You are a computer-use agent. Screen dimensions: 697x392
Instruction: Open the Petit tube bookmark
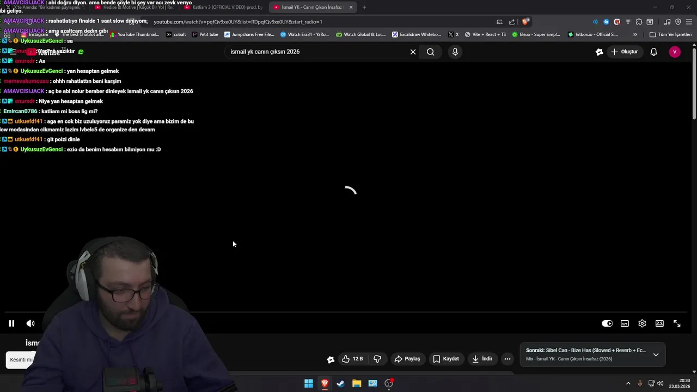click(x=205, y=34)
